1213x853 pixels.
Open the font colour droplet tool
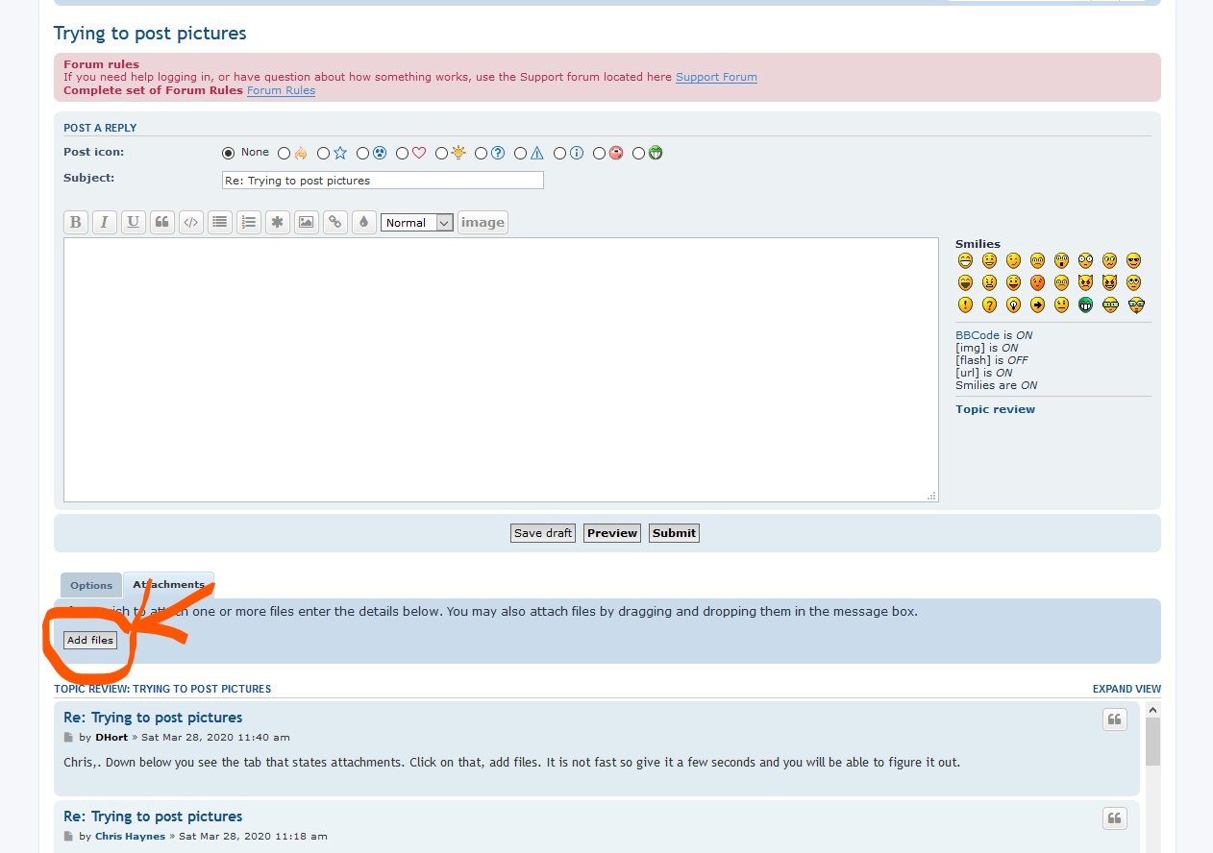pyautogui.click(x=363, y=223)
